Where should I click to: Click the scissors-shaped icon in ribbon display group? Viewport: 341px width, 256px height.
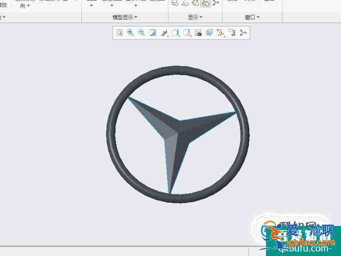tap(216, 3)
